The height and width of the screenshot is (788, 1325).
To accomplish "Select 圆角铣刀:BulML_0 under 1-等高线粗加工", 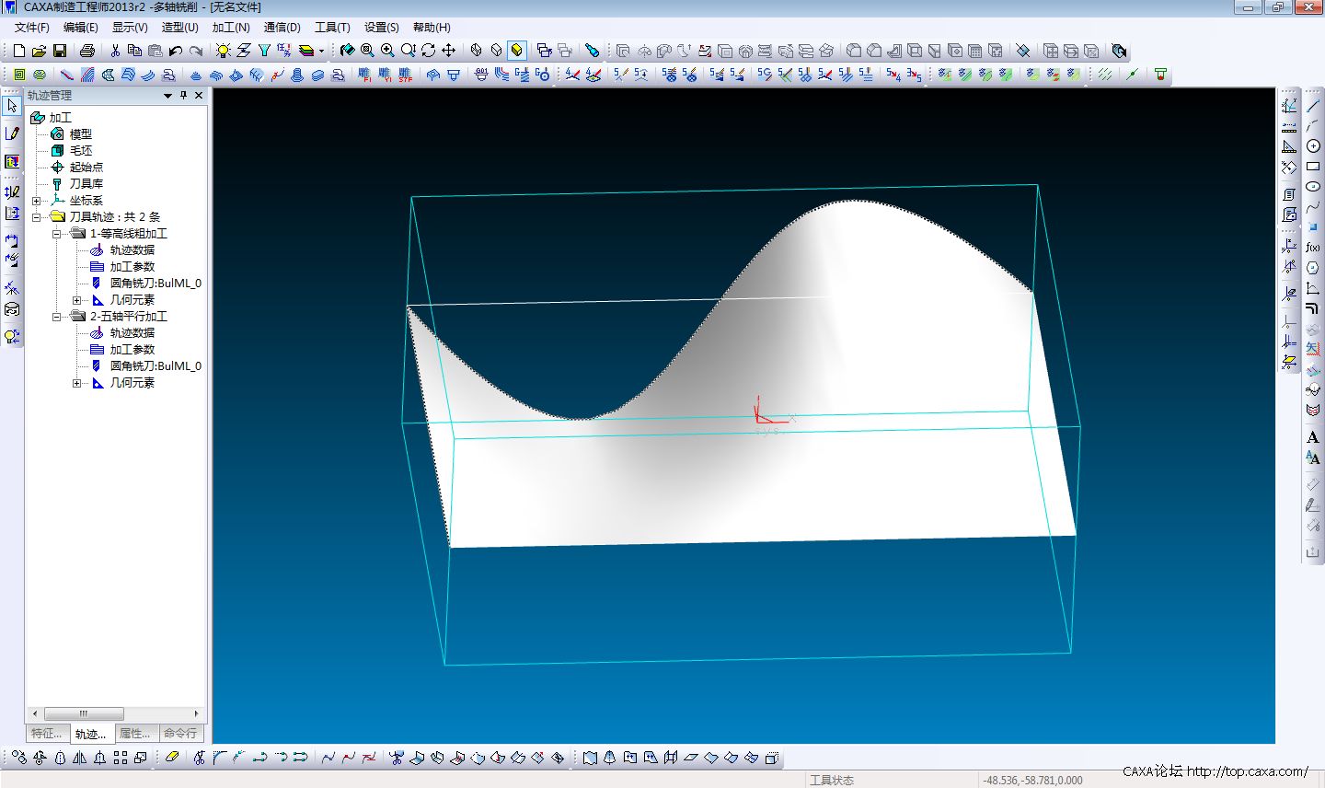I will point(156,284).
